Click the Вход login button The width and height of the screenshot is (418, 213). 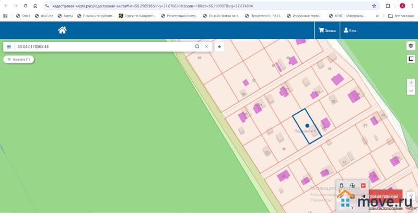(x=350, y=31)
